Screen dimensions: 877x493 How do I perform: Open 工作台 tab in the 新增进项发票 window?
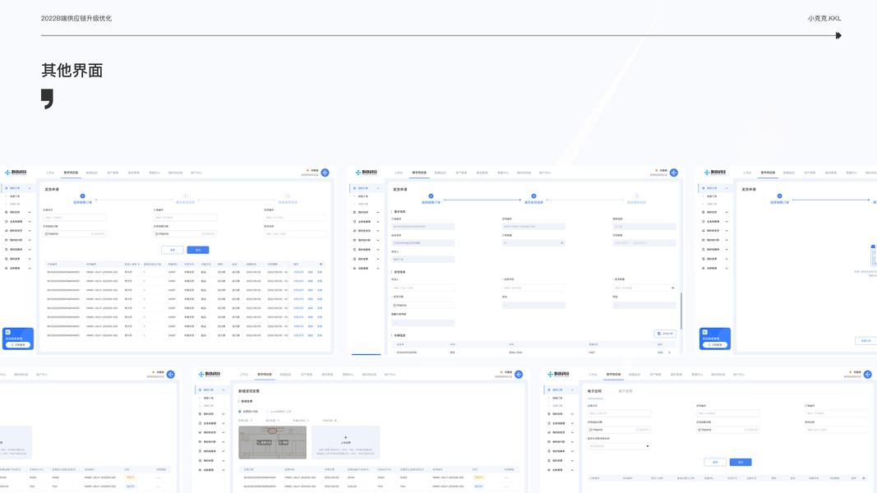tap(244, 375)
